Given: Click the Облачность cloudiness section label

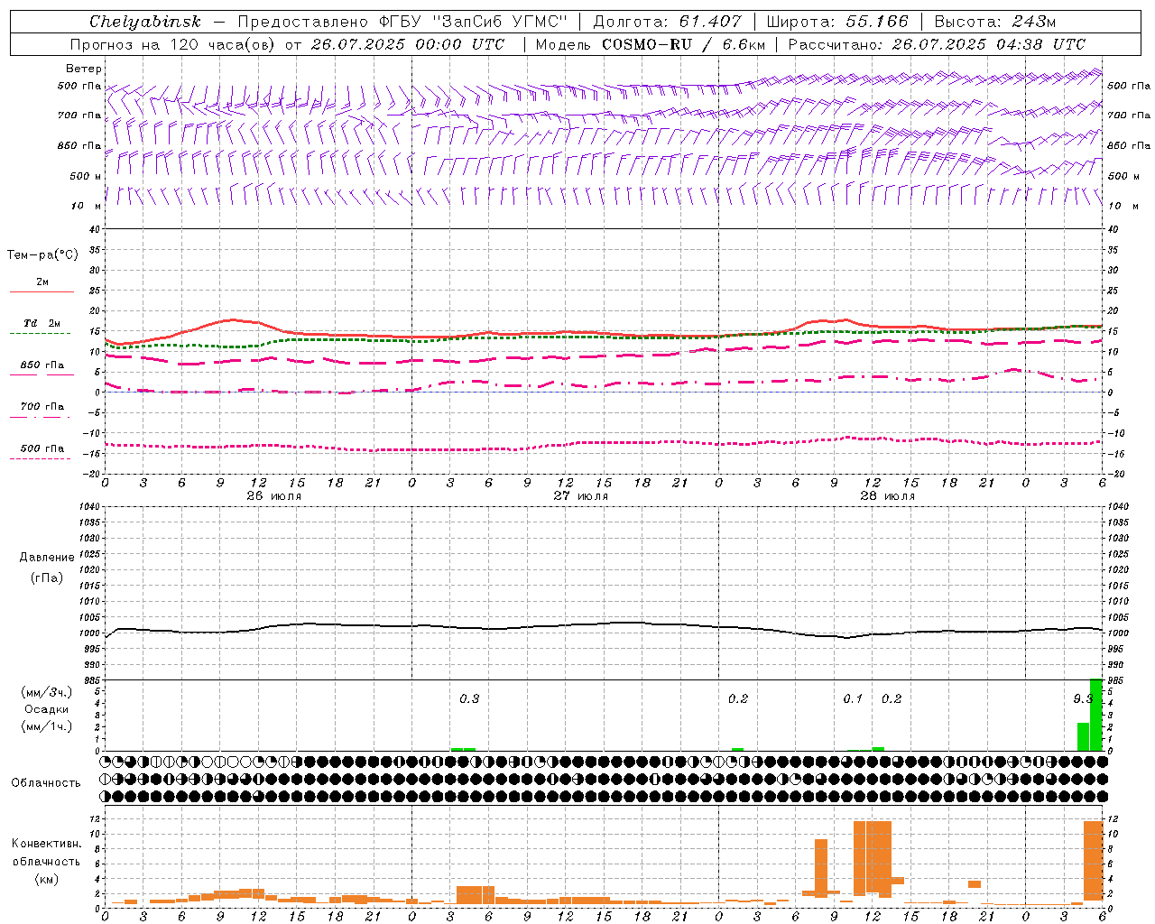Looking at the screenshot, I should click(x=46, y=782).
